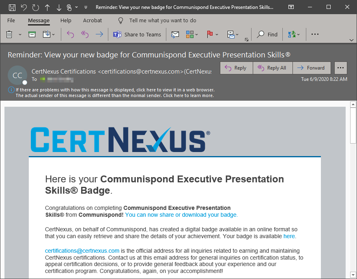Click the Save icon in title bar

(12, 8)
